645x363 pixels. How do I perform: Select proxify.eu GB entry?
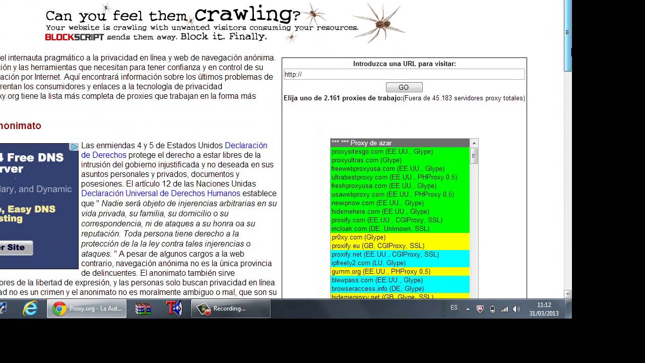click(400, 246)
